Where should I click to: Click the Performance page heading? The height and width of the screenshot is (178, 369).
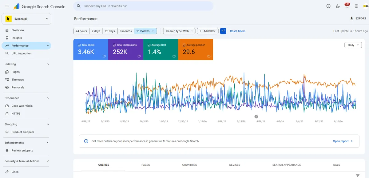click(86, 18)
